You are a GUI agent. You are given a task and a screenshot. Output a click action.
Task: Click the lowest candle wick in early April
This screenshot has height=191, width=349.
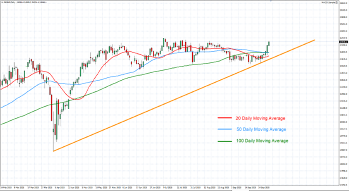coord(53,145)
